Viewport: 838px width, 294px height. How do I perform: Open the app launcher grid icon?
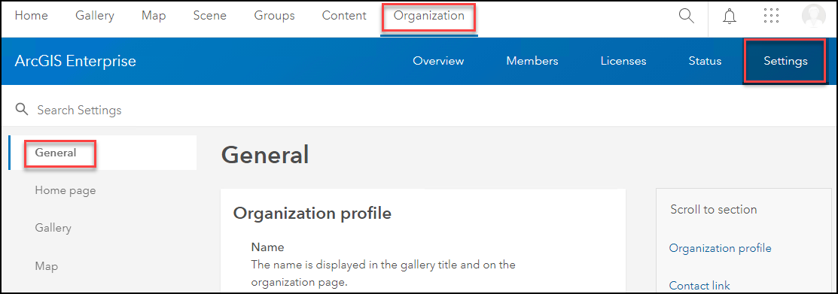[x=771, y=16]
